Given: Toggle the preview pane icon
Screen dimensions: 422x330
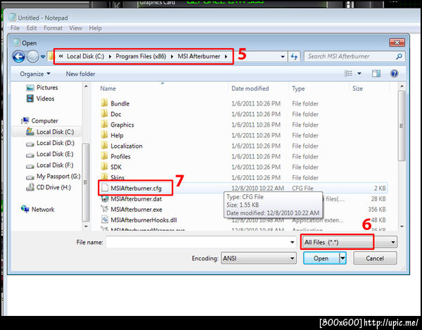Looking at the screenshot, I should pos(376,73).
